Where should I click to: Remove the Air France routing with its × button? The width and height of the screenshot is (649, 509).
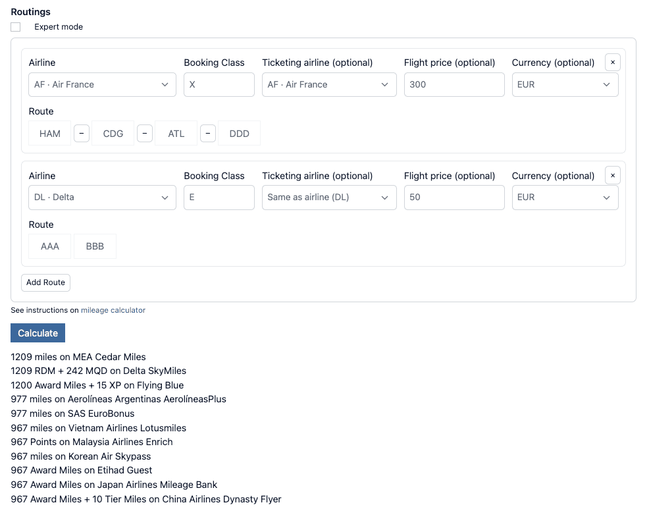click(613, 62)
